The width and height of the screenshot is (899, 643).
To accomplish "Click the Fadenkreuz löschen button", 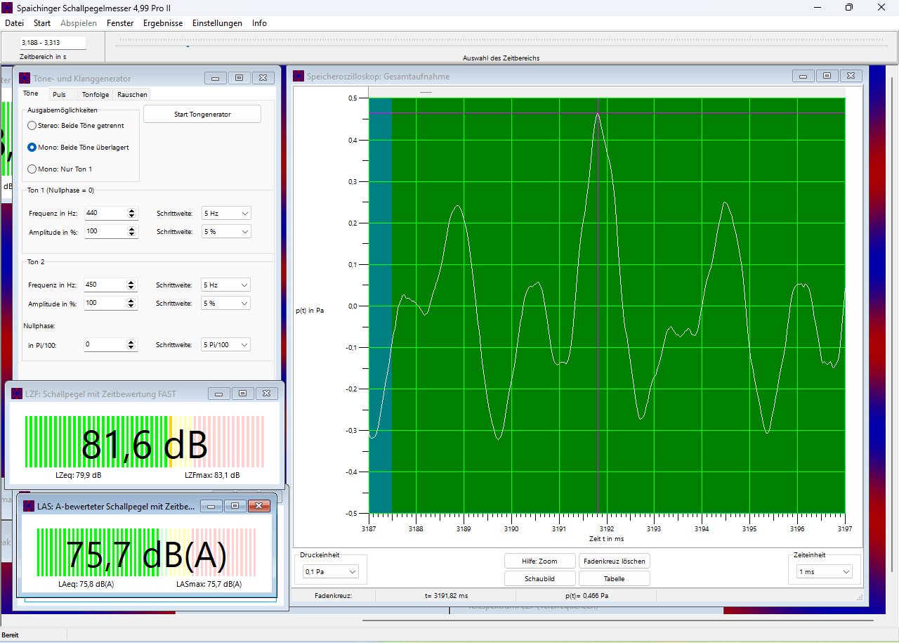I will (x=614, y=561).
